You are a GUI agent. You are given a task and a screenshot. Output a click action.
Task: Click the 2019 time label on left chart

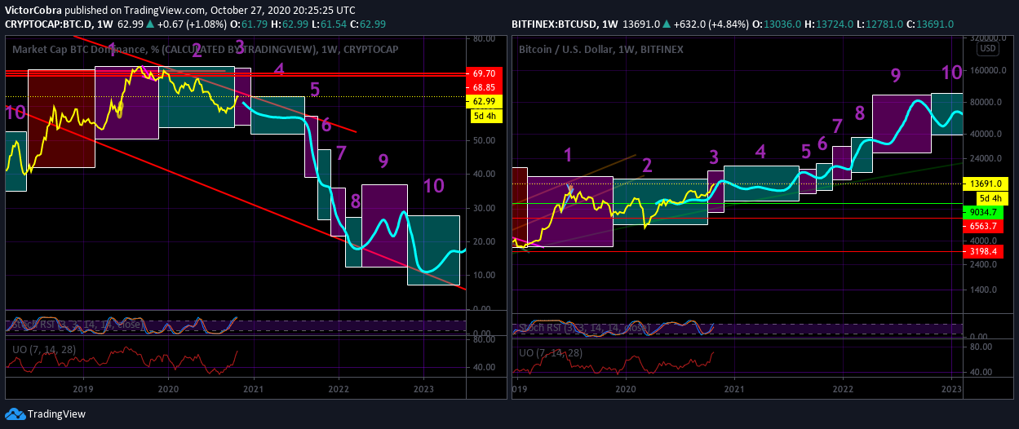[83, 390]
